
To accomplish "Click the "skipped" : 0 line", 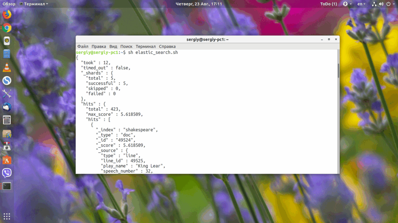I will point(103,89).
